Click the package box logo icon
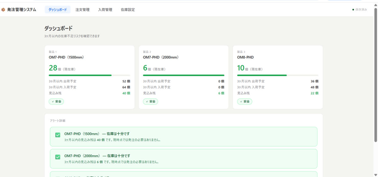 [3, 10]
